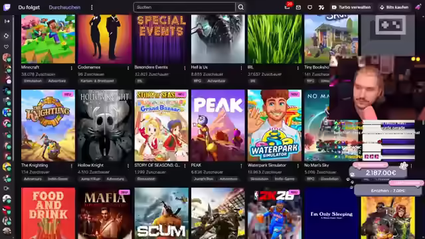Click the sidebar heart followed-channels icon

click(x=7, y=46)
